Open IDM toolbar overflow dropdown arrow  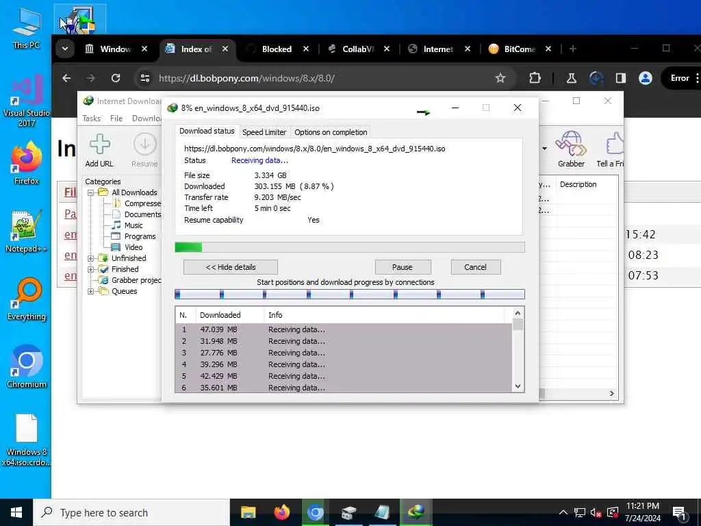tap(544, 149)
